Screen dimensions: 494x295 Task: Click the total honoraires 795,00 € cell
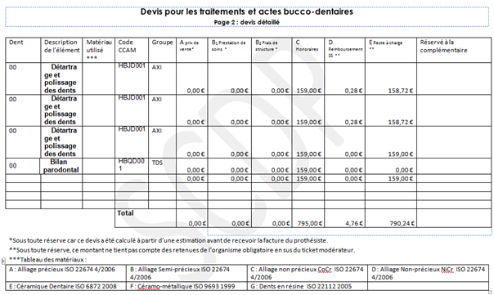coord(308,218)
